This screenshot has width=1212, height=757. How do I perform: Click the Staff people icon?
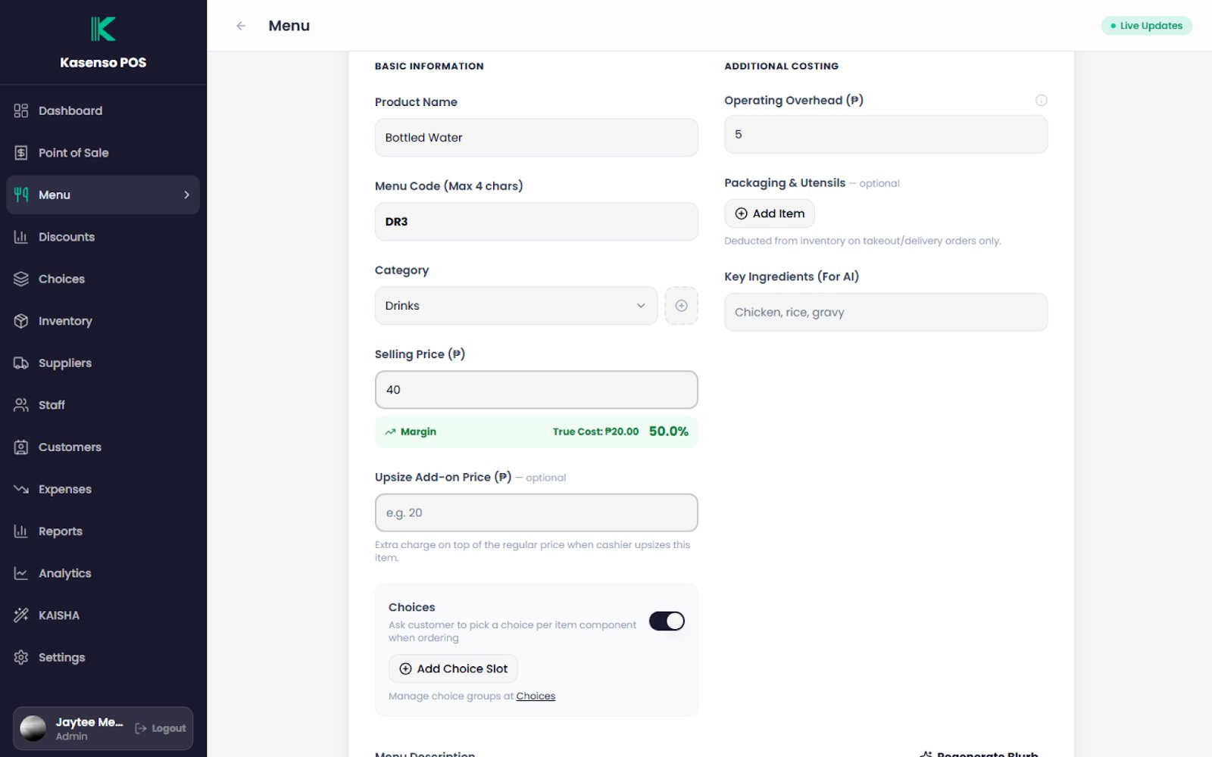(x=21, y=405)
